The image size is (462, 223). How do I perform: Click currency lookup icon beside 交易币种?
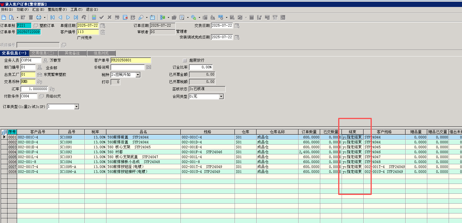(40, 82)
